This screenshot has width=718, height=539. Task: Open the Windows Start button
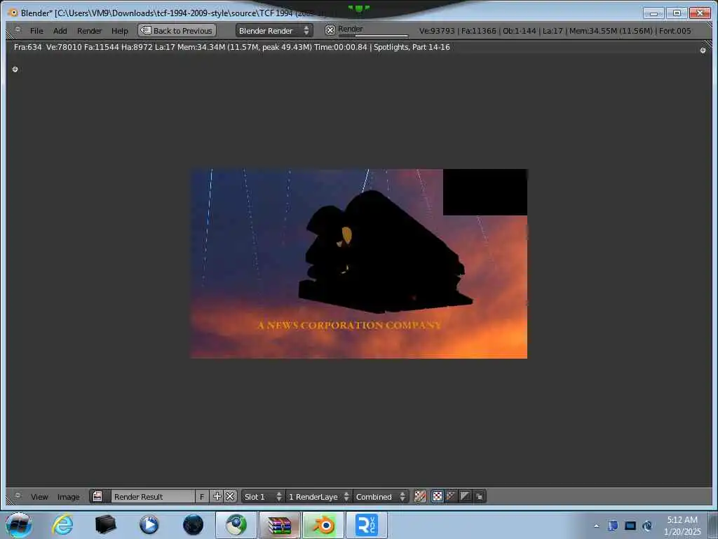[18, 525]
